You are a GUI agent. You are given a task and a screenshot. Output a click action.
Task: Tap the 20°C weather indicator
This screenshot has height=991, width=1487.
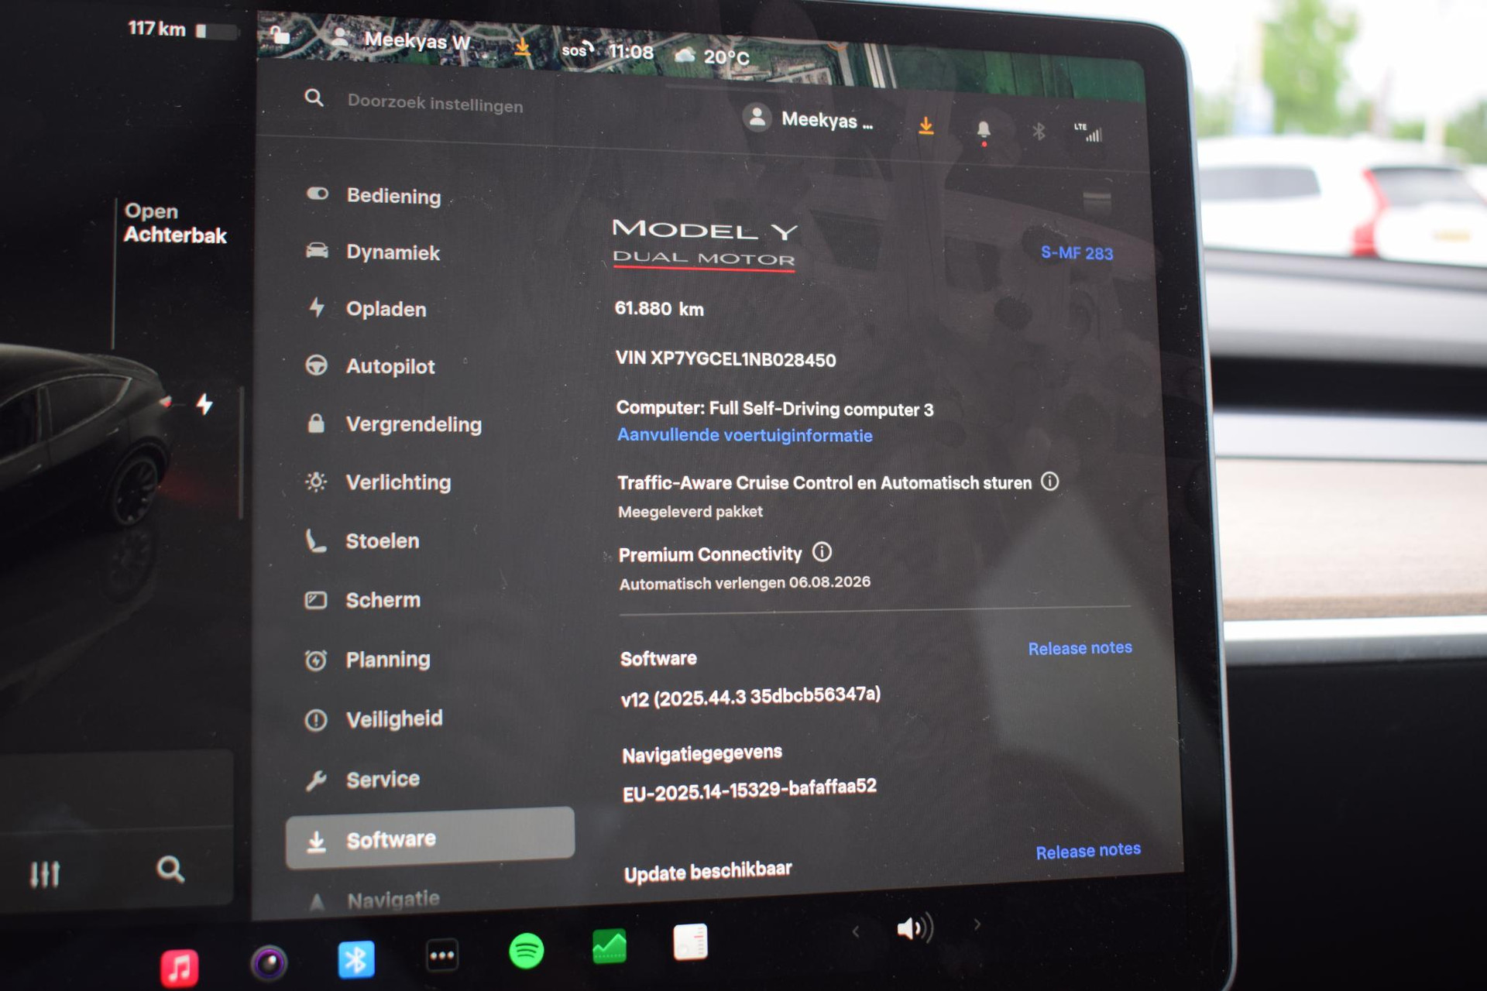coord(712,56)
